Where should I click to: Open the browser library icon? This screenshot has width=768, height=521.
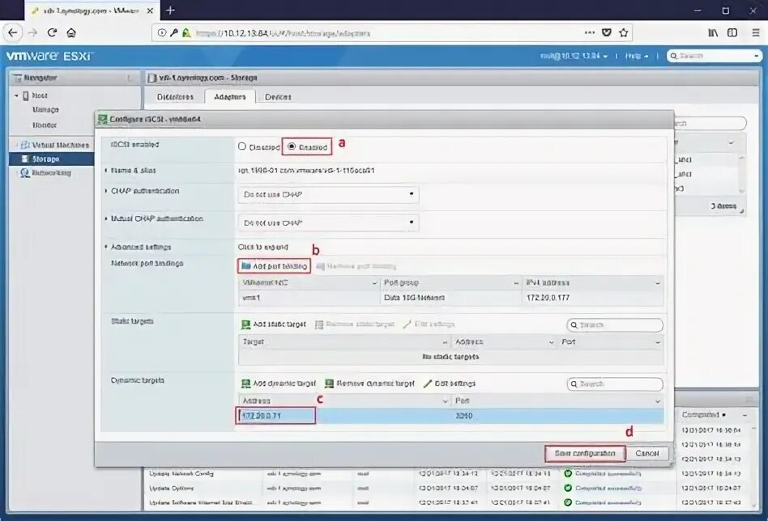(713, 33)
